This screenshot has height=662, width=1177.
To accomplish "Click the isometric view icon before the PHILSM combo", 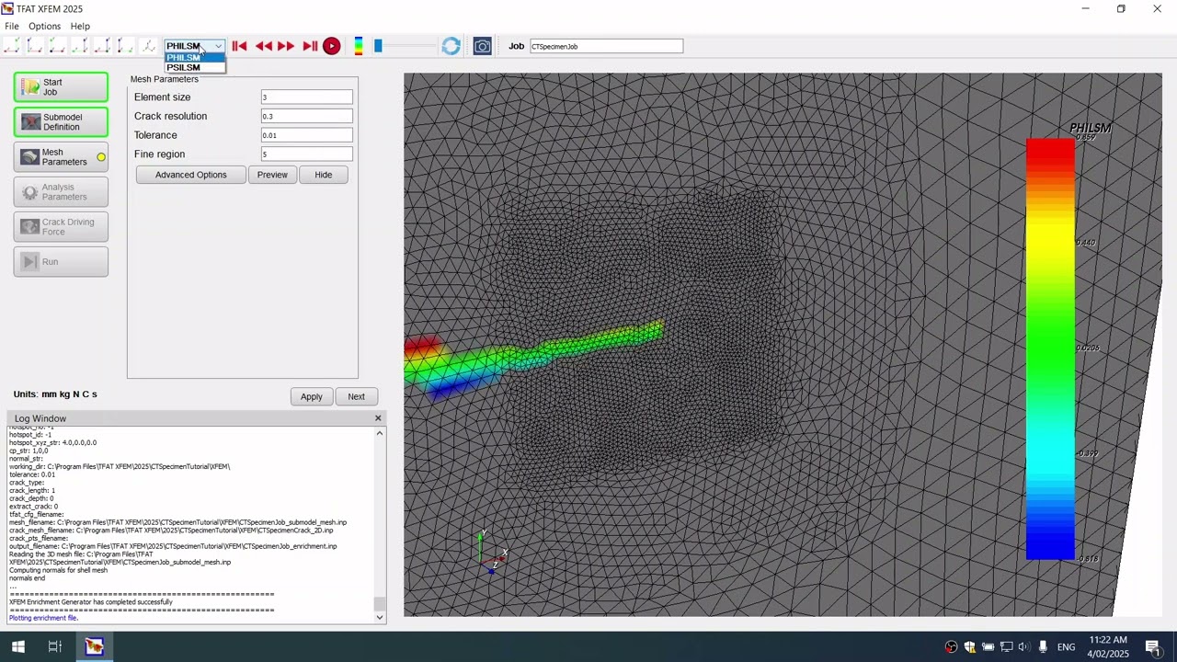I will tap(148, 46).
